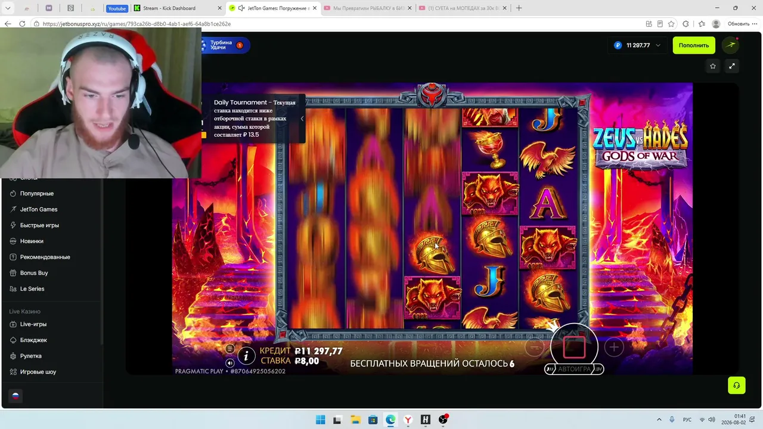The image size is (763, 429).
Task: Open the Турбина Удачи promotion
Action: [225, 45]
